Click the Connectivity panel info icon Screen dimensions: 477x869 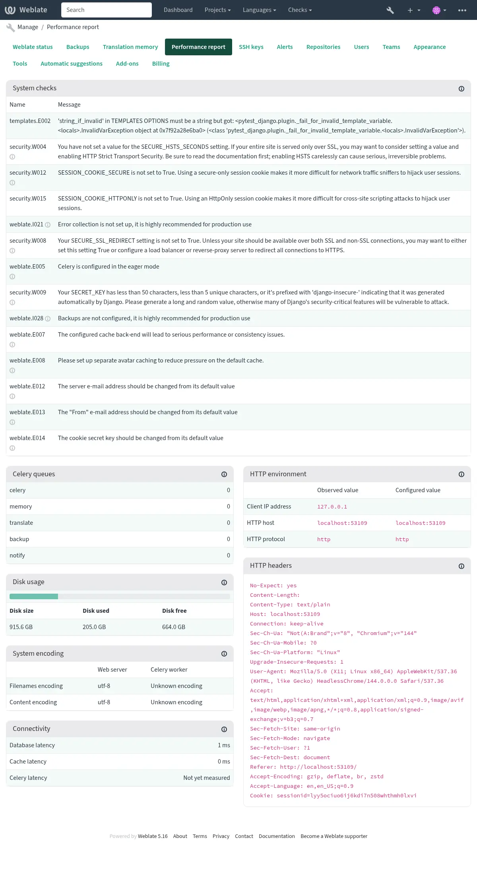224,729
